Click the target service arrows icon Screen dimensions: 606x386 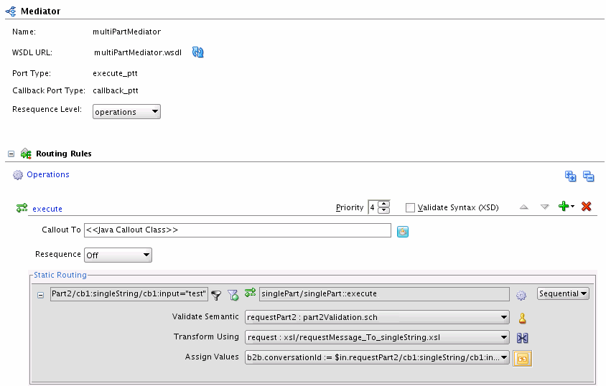point(250,293)
